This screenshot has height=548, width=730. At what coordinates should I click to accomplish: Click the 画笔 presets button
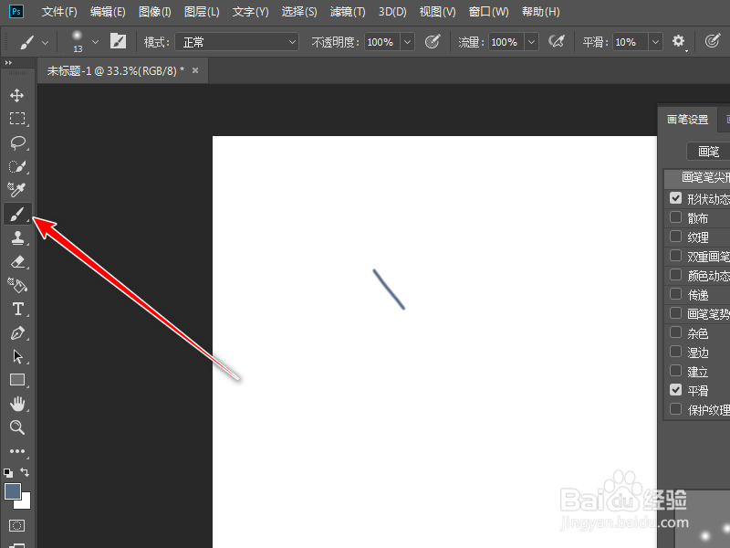(x=708, y=151)
